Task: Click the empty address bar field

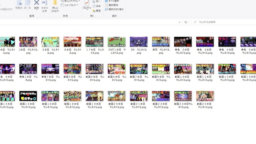Action: [88, 22]
